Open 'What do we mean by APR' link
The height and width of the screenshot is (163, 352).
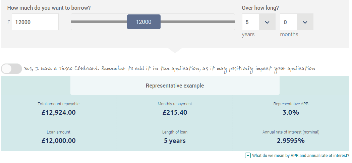301,155
